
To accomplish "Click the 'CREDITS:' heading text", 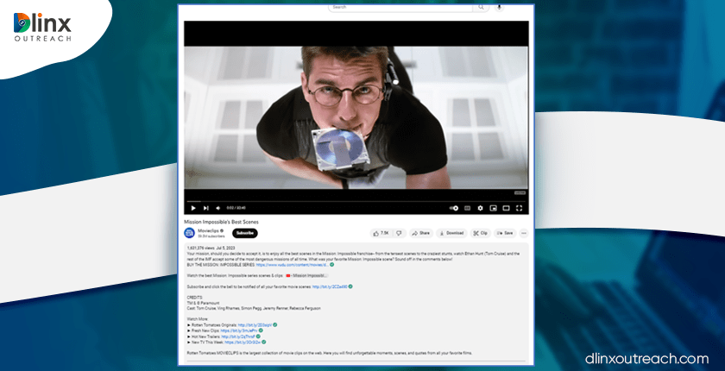I will 195,298.
